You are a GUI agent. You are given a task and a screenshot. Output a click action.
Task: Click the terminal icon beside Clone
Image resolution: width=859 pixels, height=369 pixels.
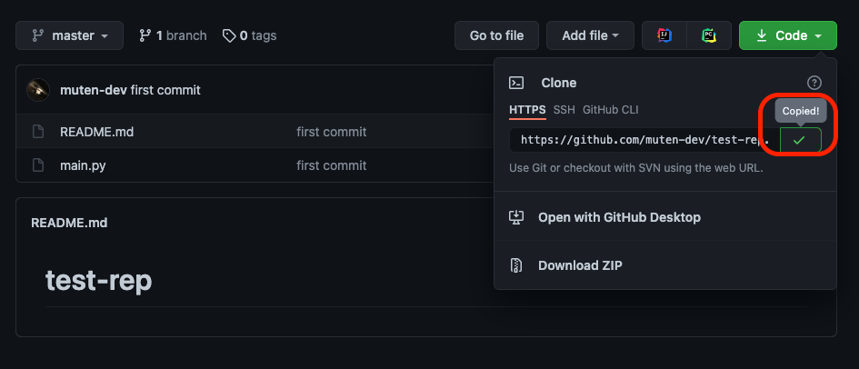coord(516,83)
